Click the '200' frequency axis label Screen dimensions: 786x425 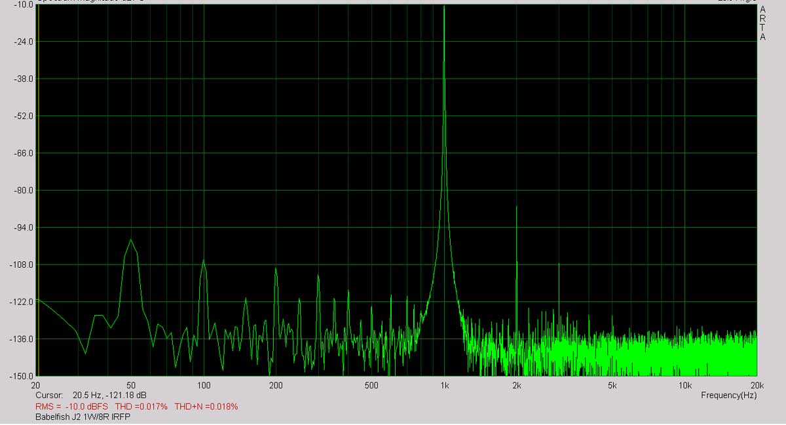pyautogui.click(x=276, y=385)
